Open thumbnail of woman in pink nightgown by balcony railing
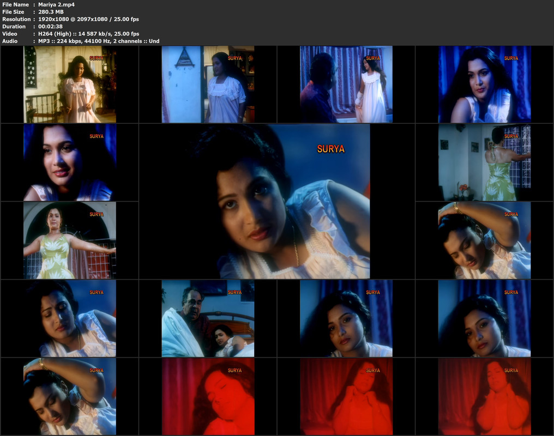 click(x=70, y=84)
